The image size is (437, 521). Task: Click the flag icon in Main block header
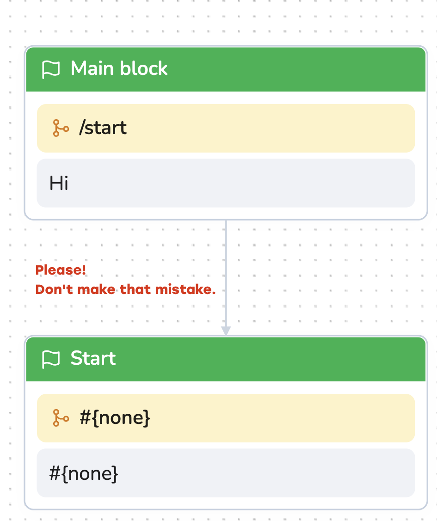point(51,69)
